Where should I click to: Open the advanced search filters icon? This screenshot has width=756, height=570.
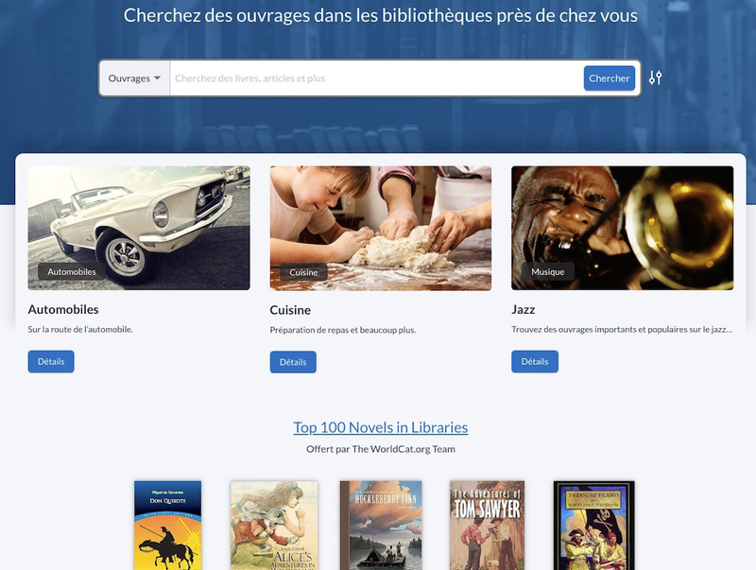pyautogui.click(x=655, y=78)
